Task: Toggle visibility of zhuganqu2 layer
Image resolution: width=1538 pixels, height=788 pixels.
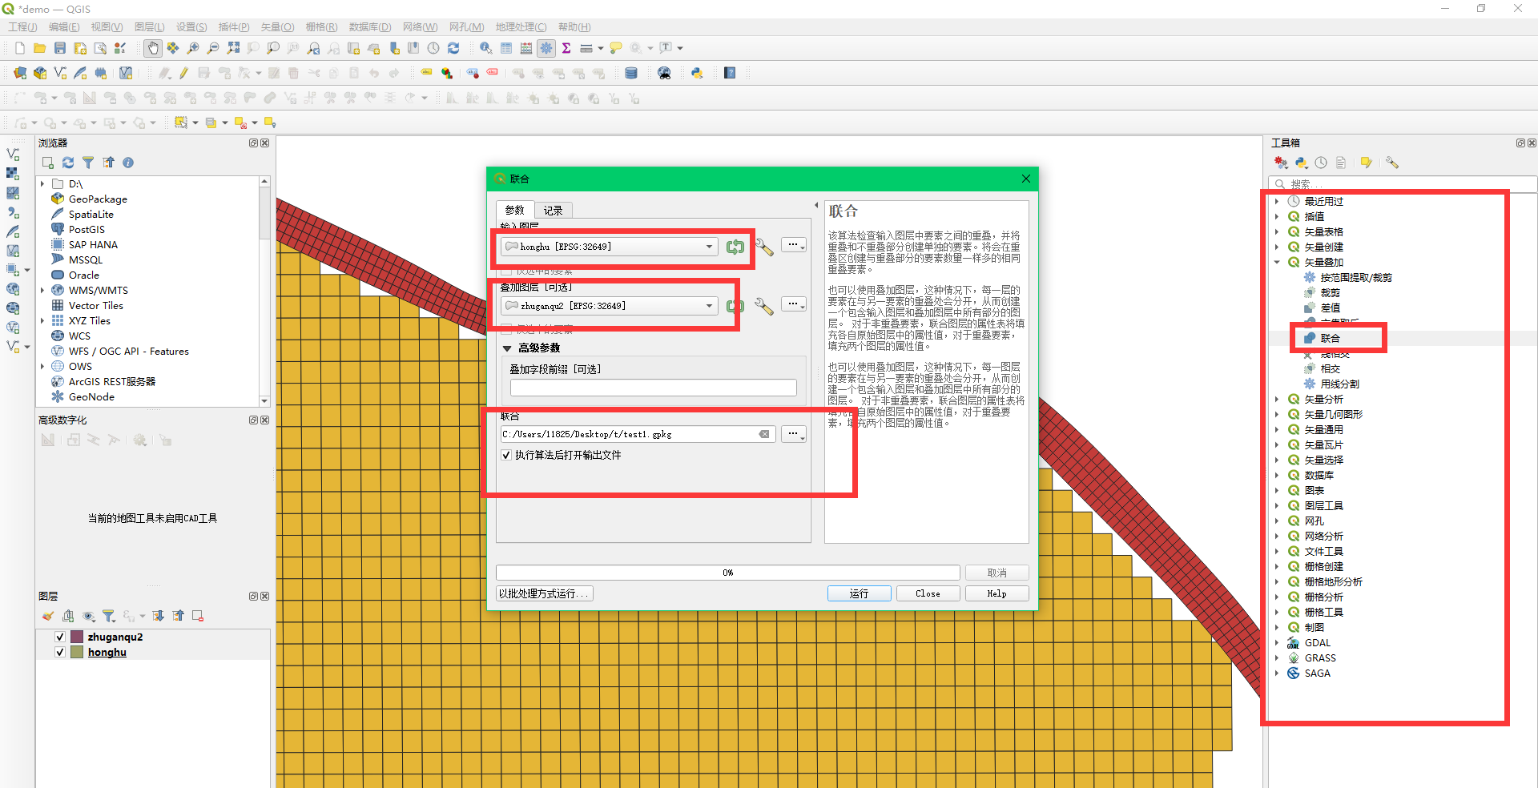Action: coord(60,637)
